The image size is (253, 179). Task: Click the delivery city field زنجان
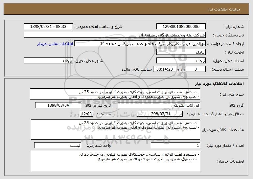pos(48,61)
